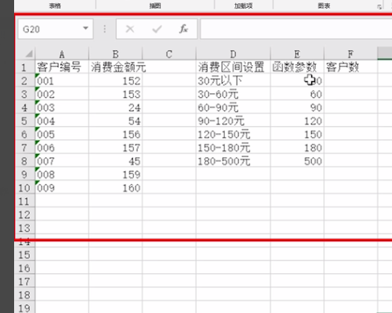
Task: Click the Name Box showing G20
Action: coord(56,29)
